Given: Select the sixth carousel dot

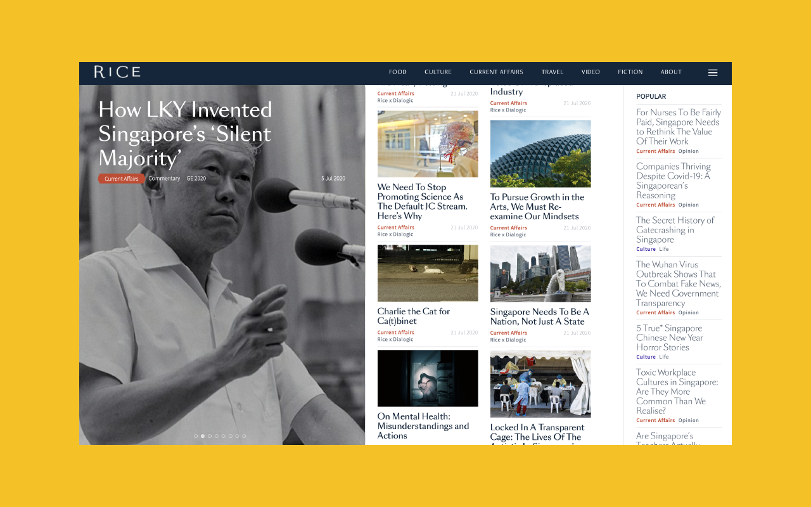Looking at the screenshot, I should pyautogui.click(x=231, y=436).
